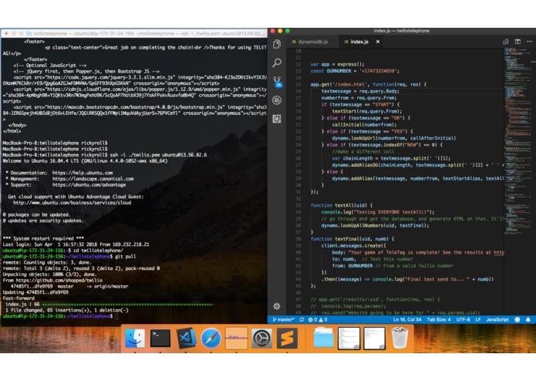The width and height of the screenshot is (536, 381).
Task: Click 'callInitial(numberfrom);' on line 21
Action: 364,125
